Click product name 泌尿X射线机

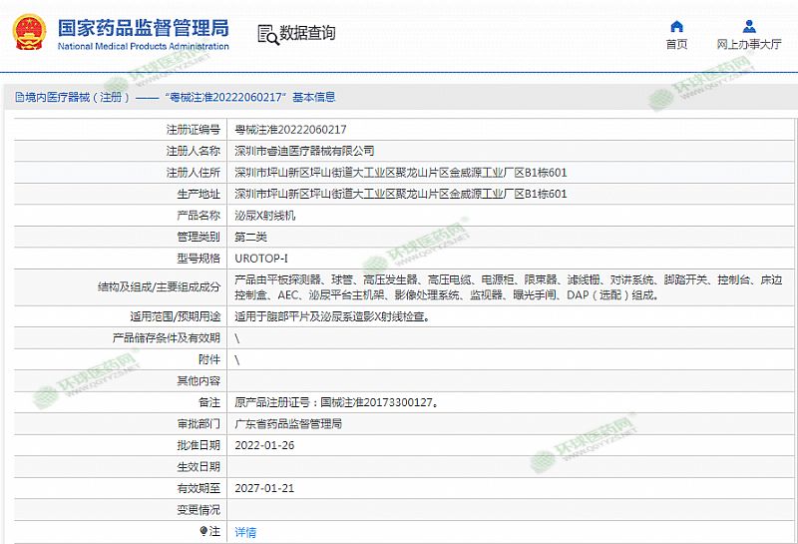pos(264,216)
